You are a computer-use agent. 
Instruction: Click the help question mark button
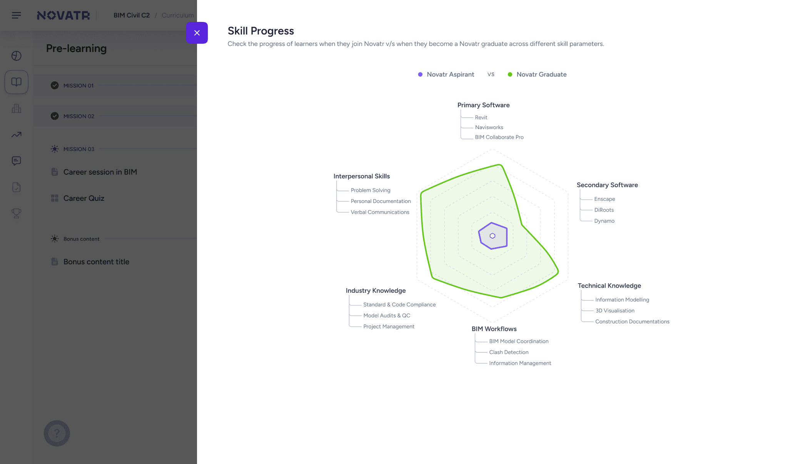[x=57, y=433]
